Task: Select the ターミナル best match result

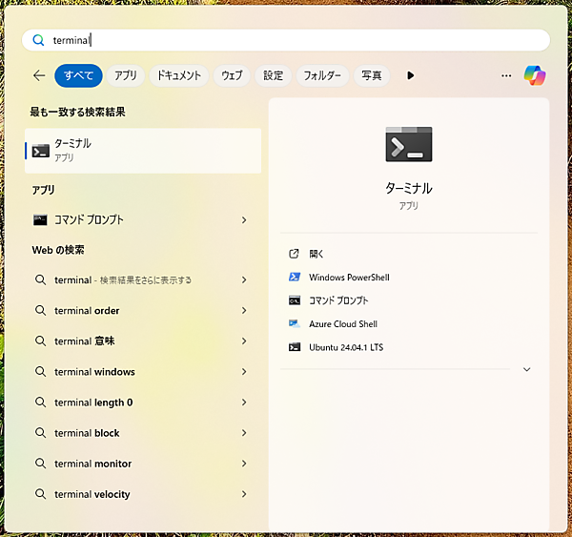Action: tap(143, 151)
